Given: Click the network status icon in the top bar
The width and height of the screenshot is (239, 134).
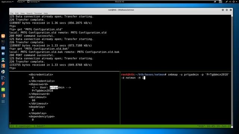Looking at the screenshot, I should point(215,1).
